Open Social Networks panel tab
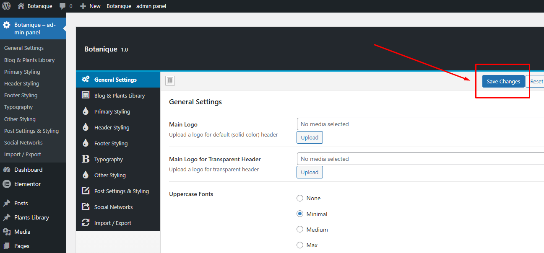Image resolution: width=544 pixels, height=253 pixels. point(118,207)
